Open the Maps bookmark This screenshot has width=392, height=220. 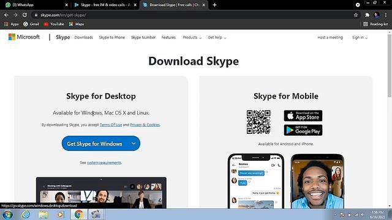(77, 24)
